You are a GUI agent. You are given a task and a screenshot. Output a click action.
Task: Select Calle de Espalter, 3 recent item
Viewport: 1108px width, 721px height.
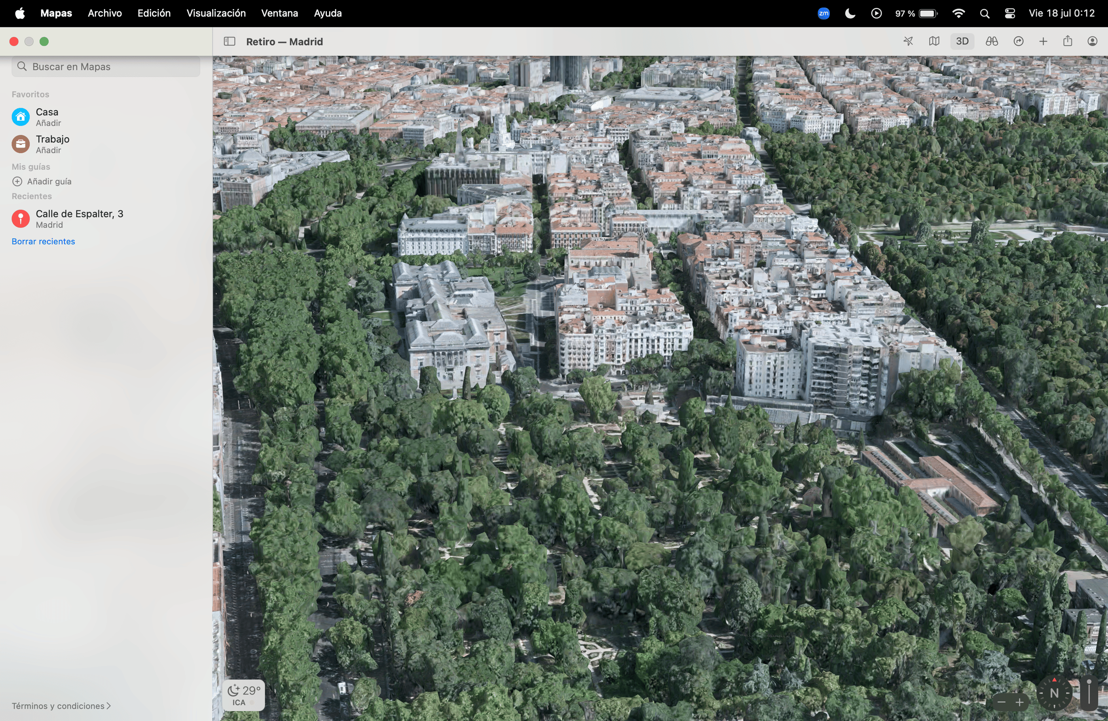pos(79,219)
